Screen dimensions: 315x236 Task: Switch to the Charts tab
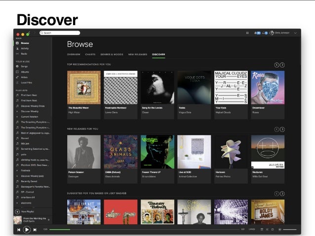click(x=90, y=54)
